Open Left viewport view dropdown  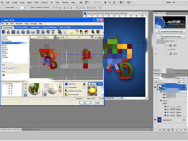[79, 37]
